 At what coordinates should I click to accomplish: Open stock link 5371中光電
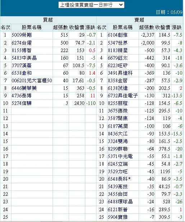click(120, 156)
